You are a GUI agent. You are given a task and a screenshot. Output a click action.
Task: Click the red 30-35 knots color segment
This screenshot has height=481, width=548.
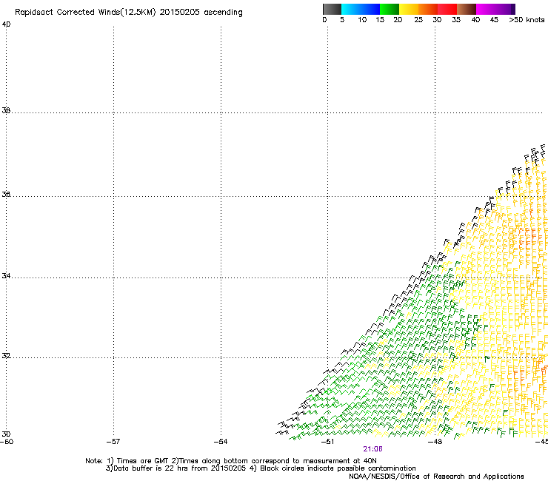[447, 9]
